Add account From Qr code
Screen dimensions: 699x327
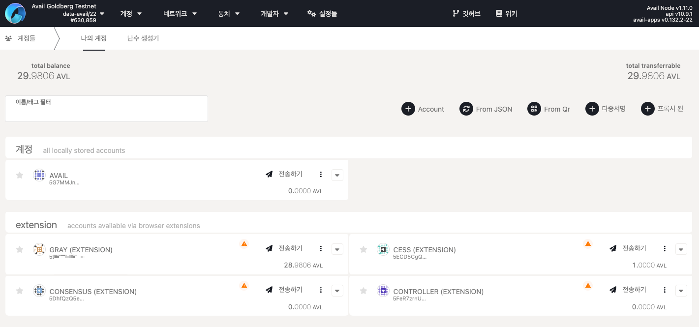[549, 109]
